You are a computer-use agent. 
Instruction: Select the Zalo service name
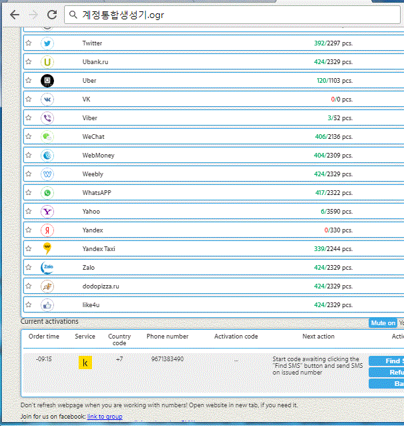(89, 268)
